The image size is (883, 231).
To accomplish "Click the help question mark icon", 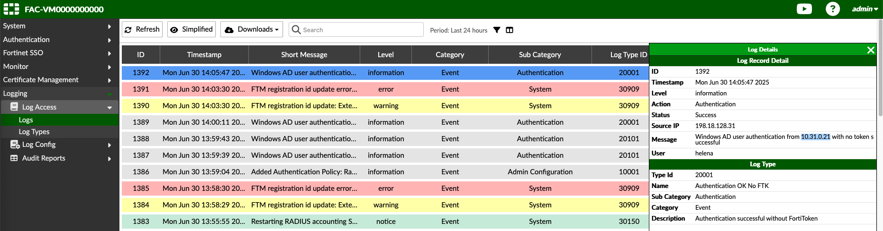I will [832, 9].
